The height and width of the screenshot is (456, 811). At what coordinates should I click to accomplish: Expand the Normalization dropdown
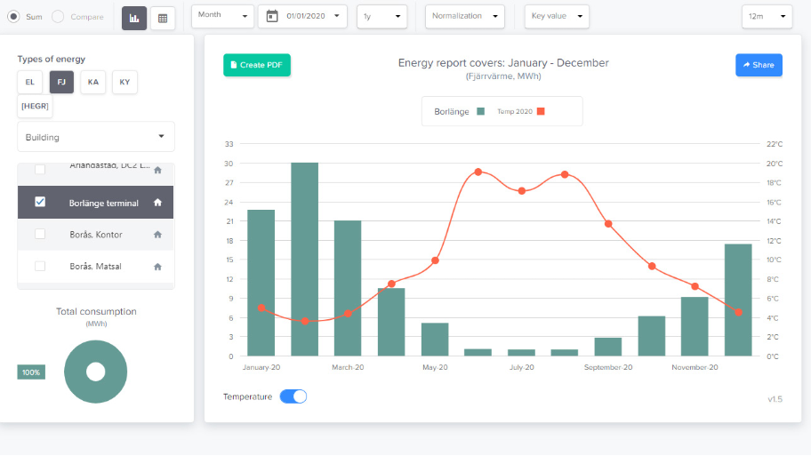coord(464,16)
